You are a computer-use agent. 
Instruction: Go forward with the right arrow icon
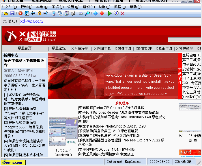(46, 13)
